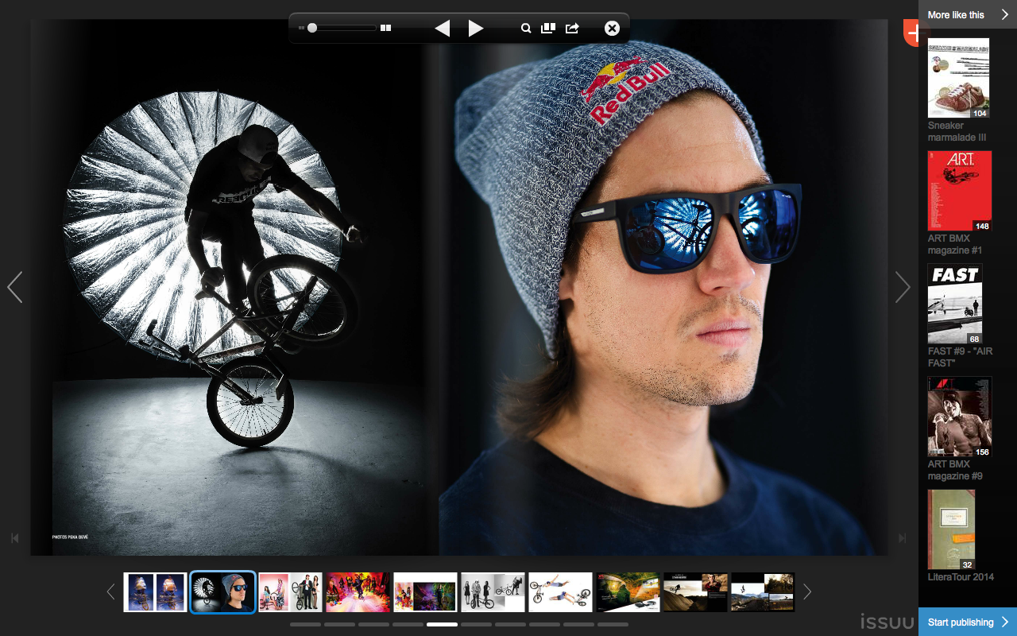The width and height of the screenshot is (1017, 636).
Task: Open Sneaker marmalade III cover thumbnail
Action: [x=959, y=78]
